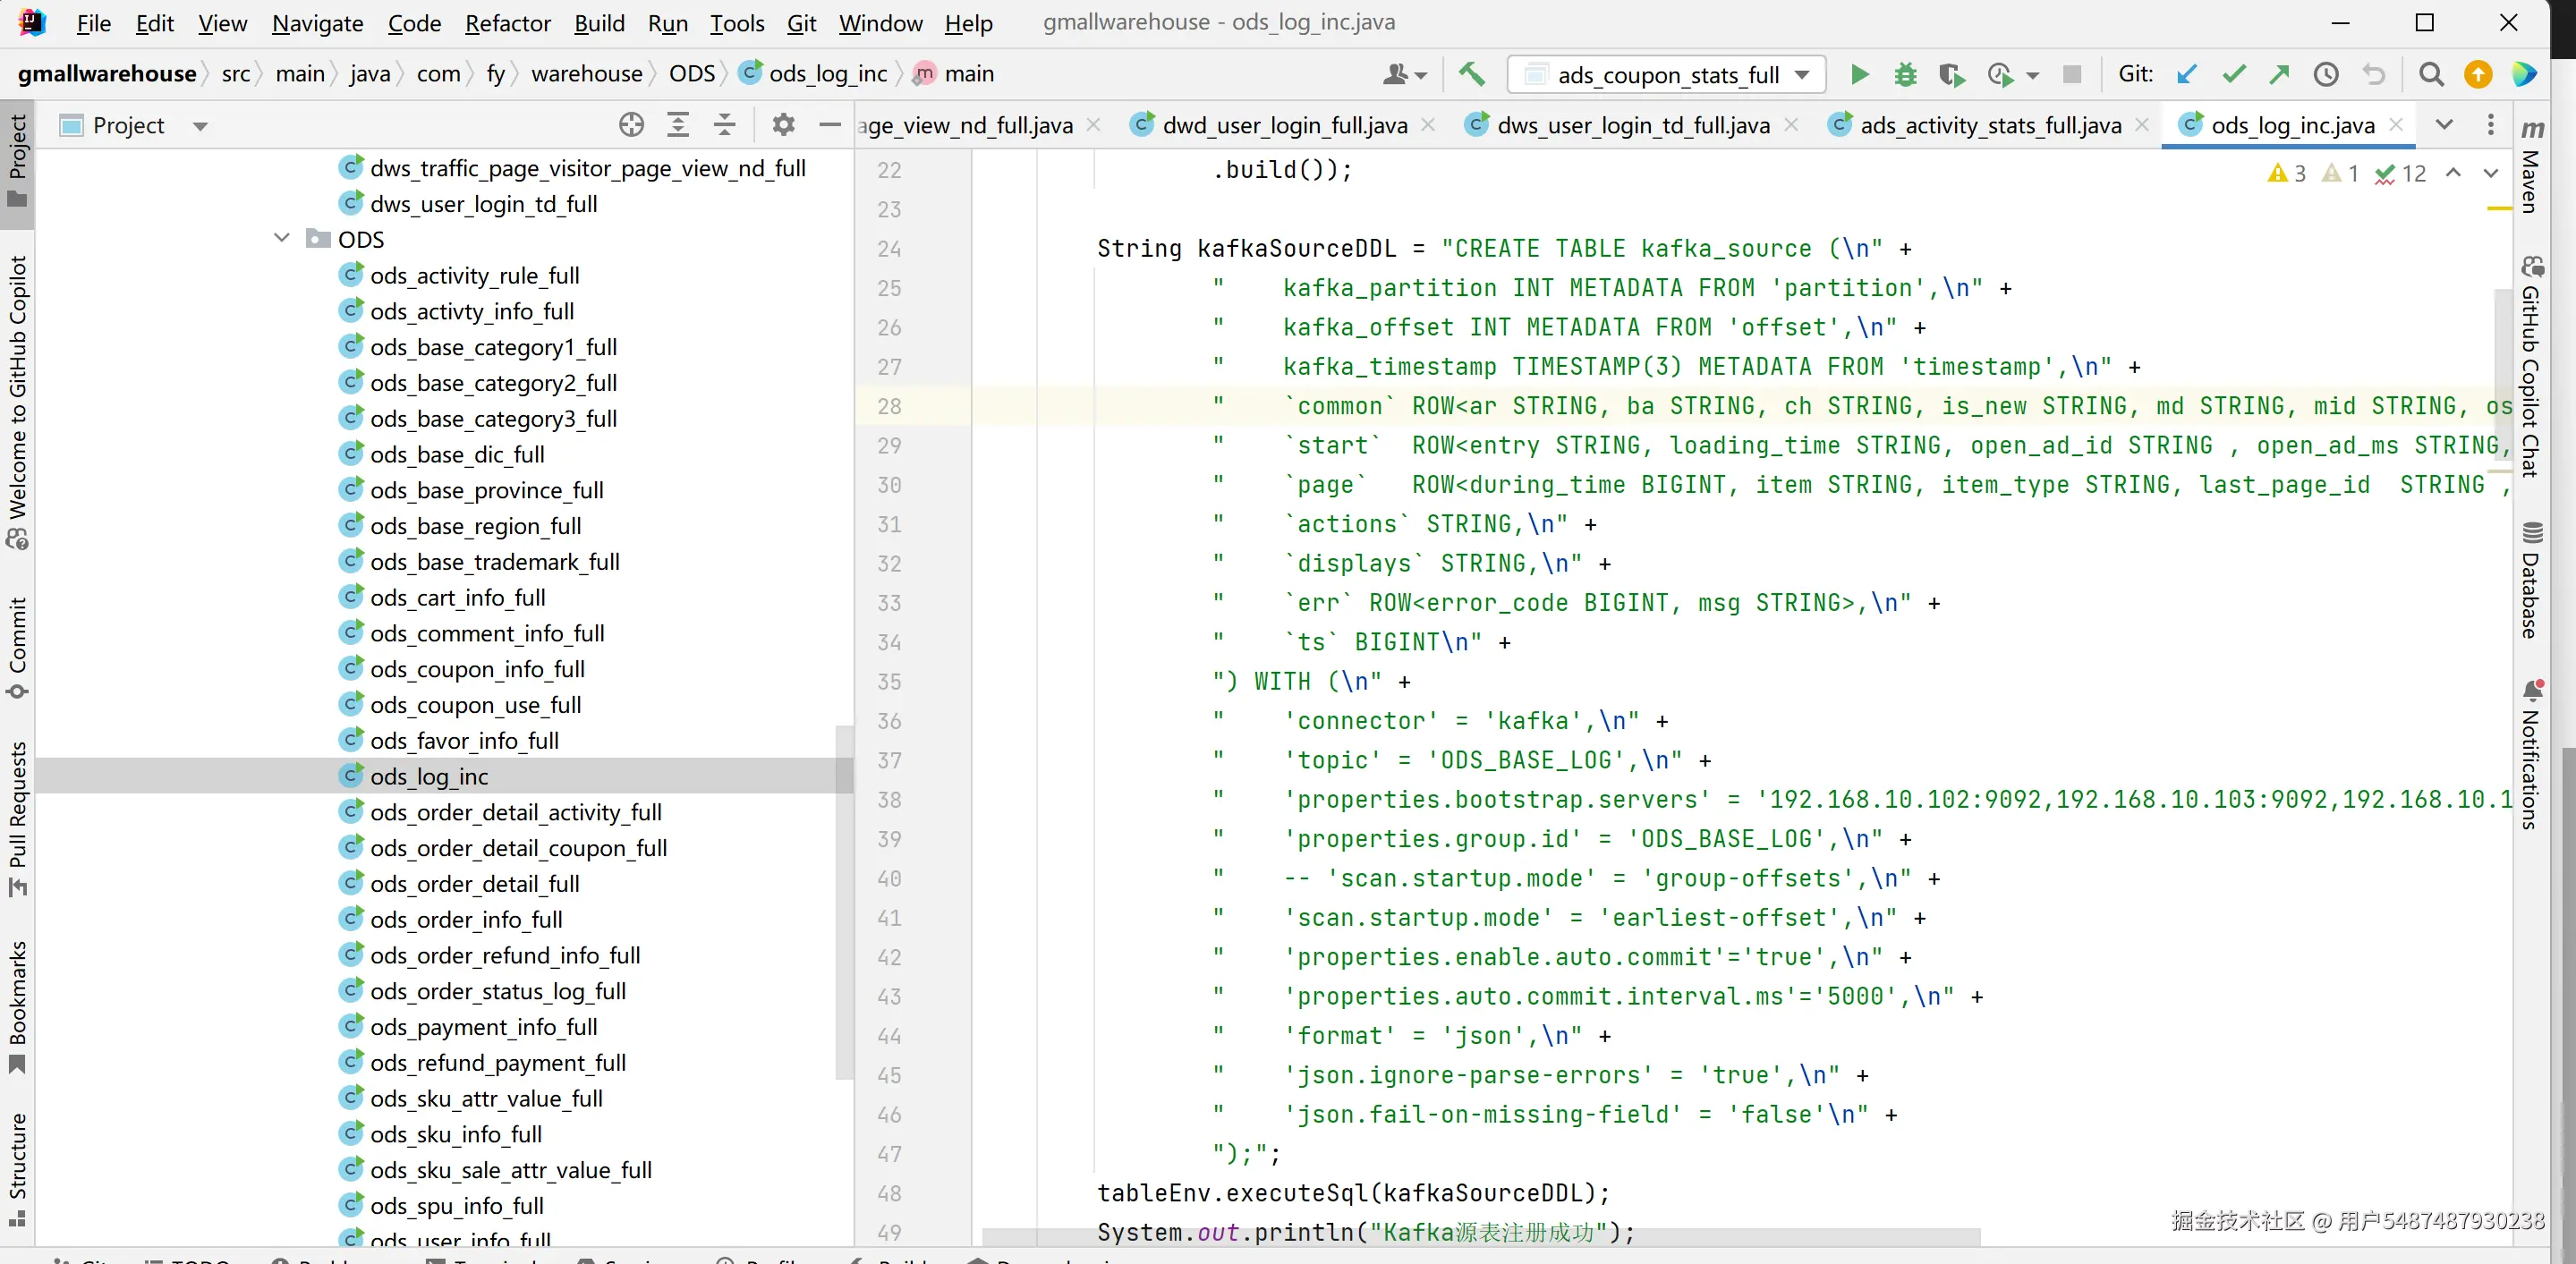This screenshot has height=1264, width=2576.
Task: Collapse the ODS folder in tree
Action: point(282,239)
